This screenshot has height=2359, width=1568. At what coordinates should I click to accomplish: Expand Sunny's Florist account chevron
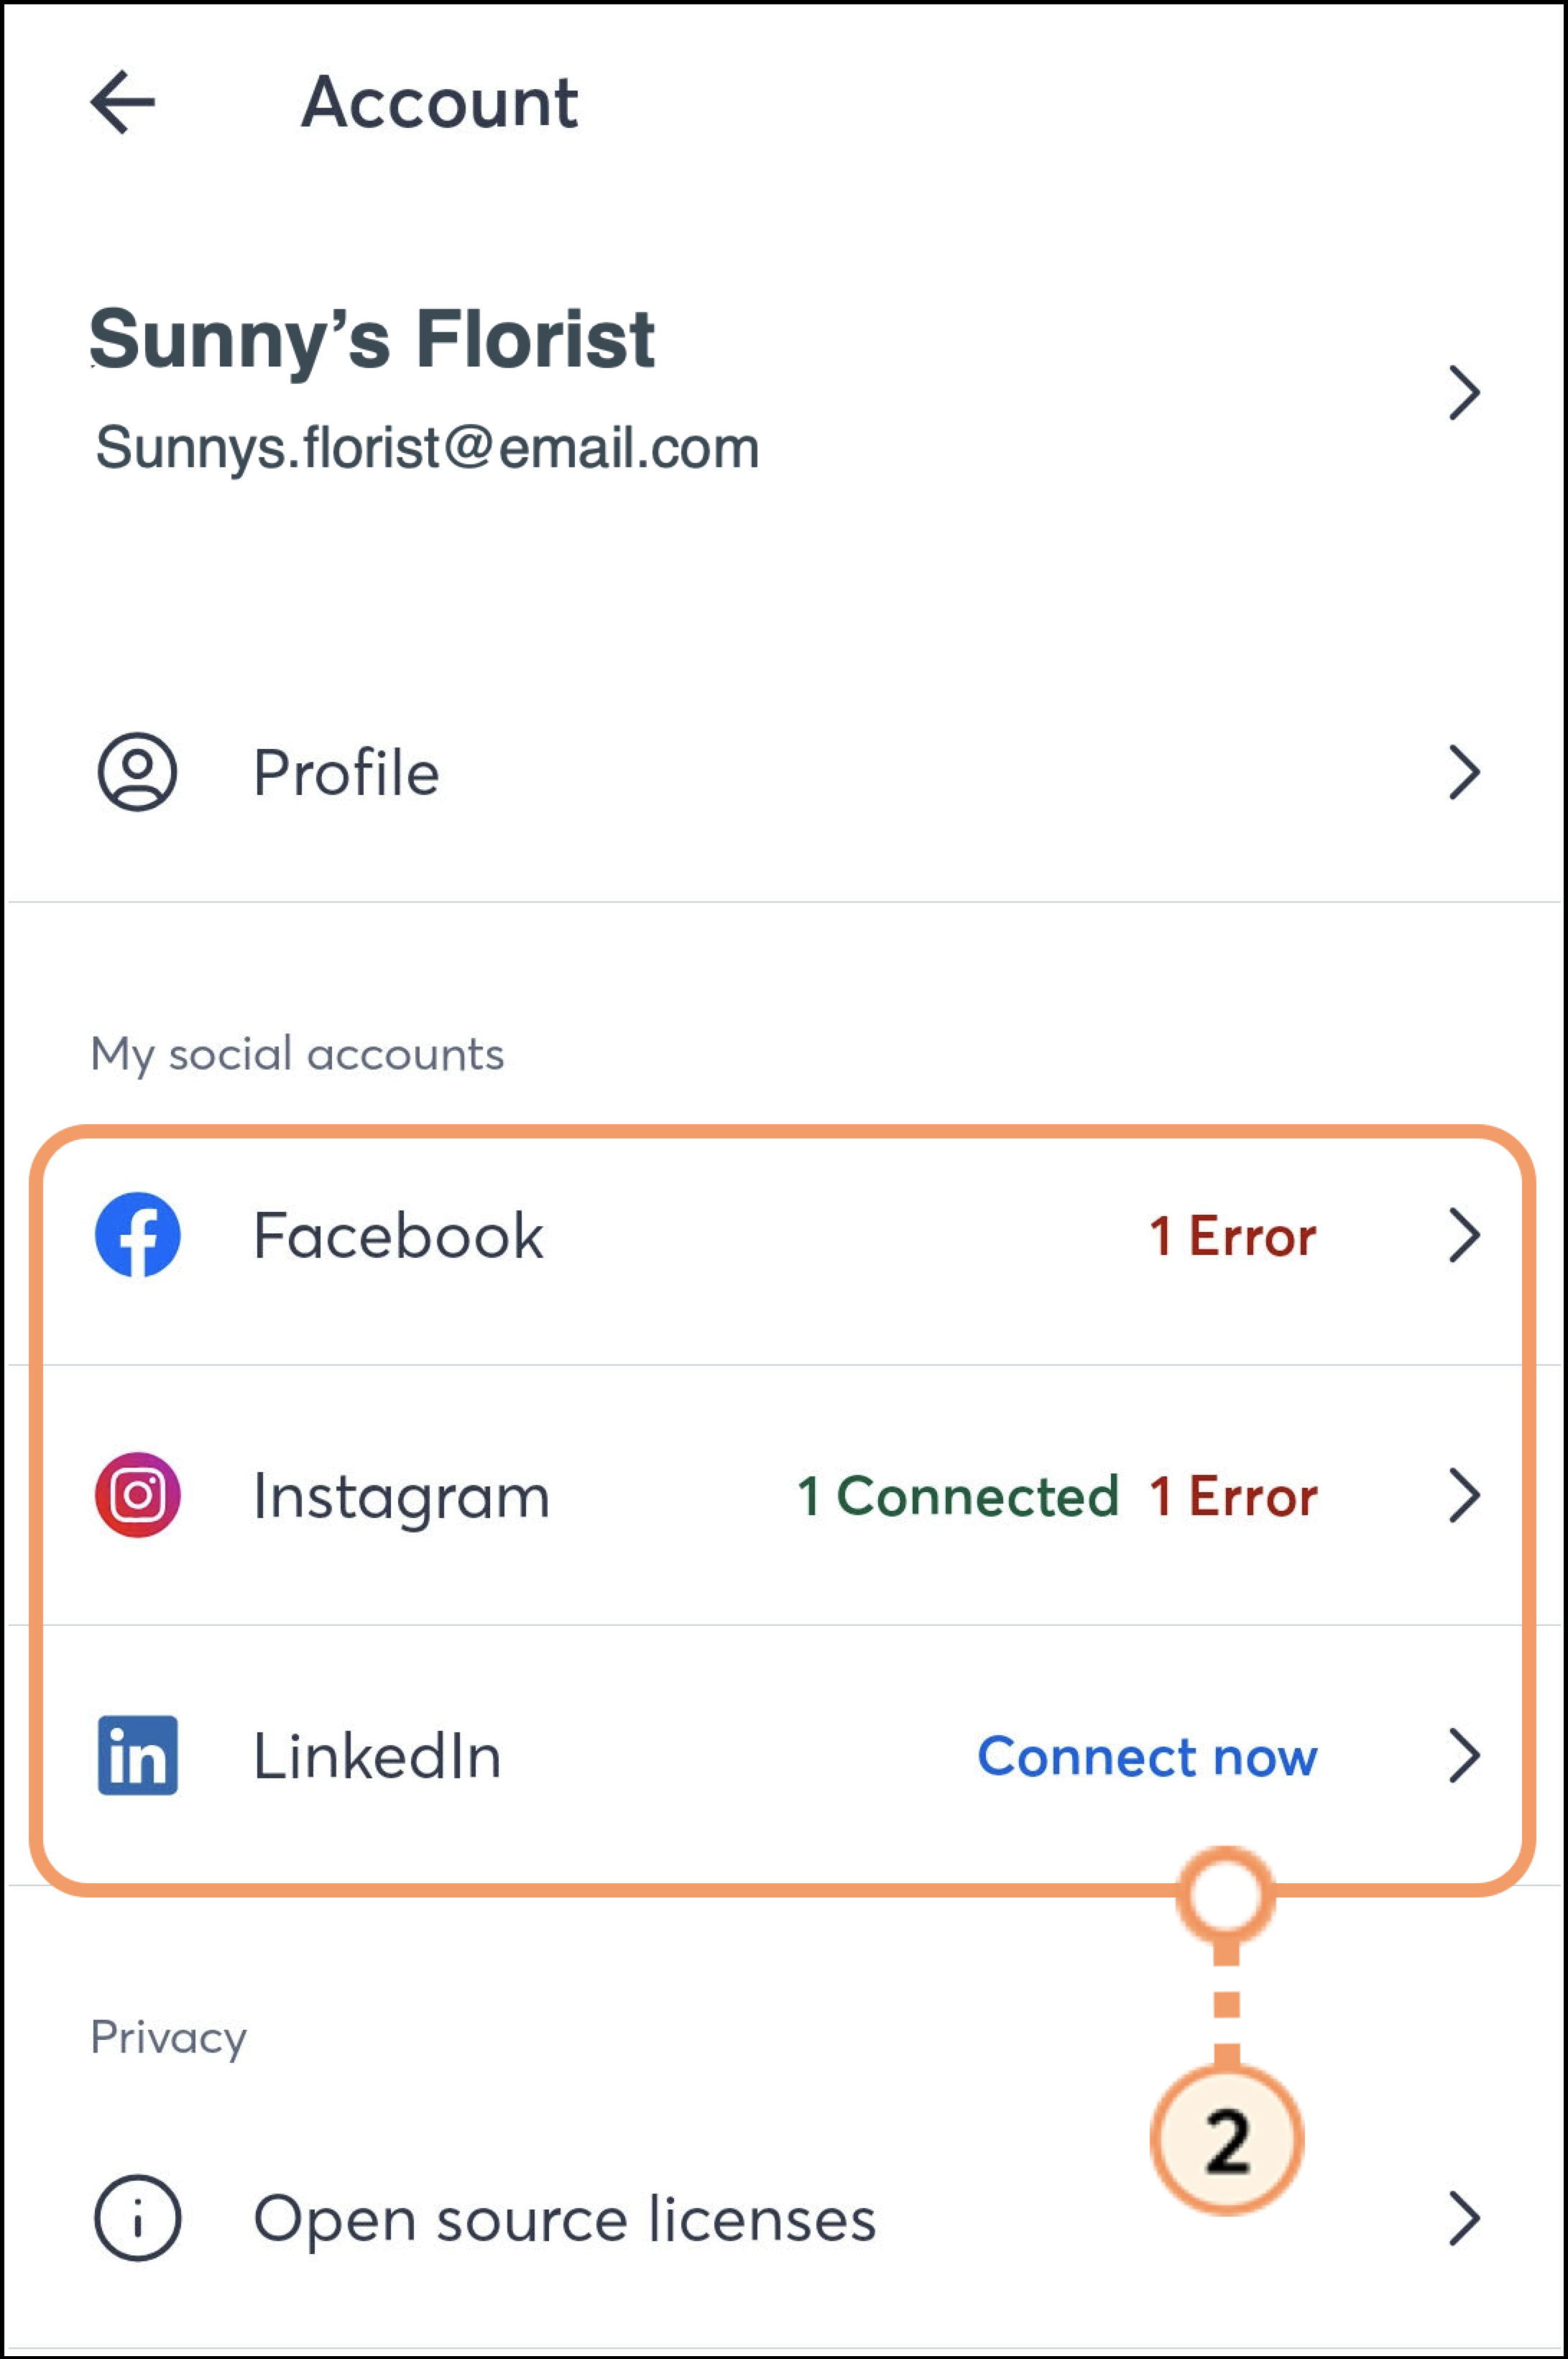1464,392
